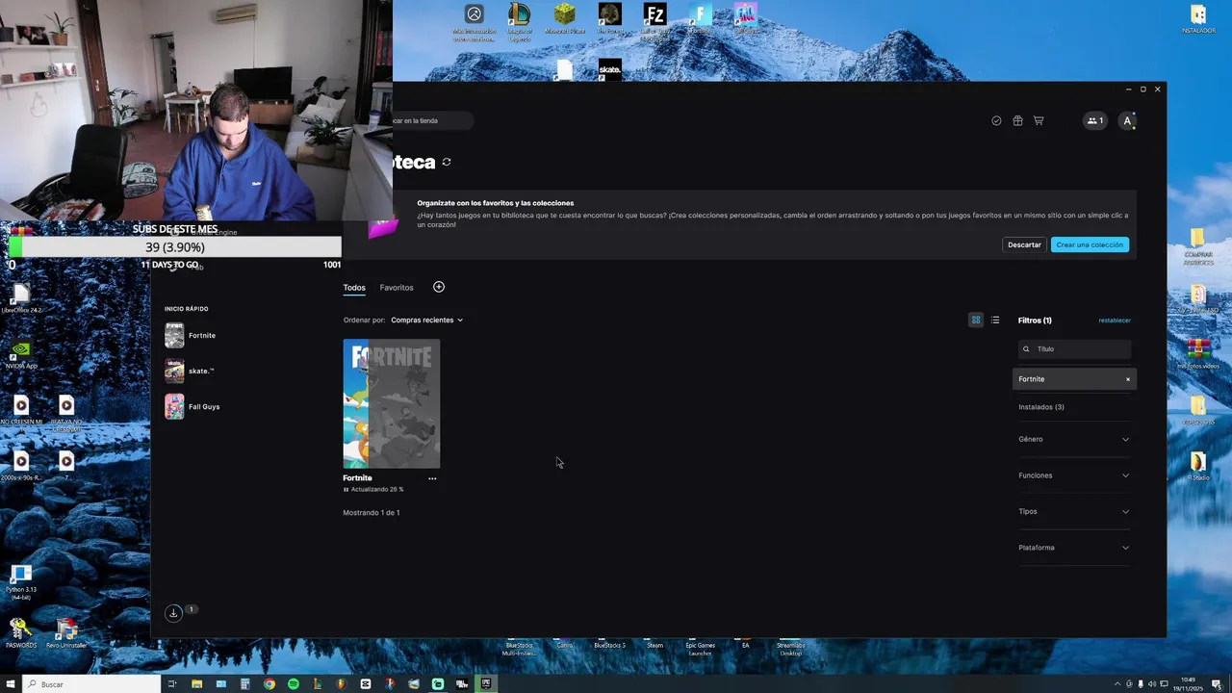Open File Explorer from the taskbar
1232x693 pixels.
click(x=196, y=683)
